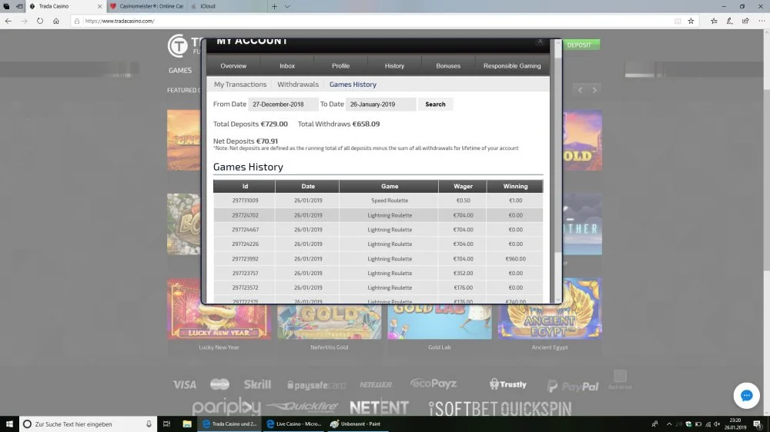The height and width of the screenshot is (432, 770).
Task: Show My Transactions sub-tab
Action: click(240, 85)
